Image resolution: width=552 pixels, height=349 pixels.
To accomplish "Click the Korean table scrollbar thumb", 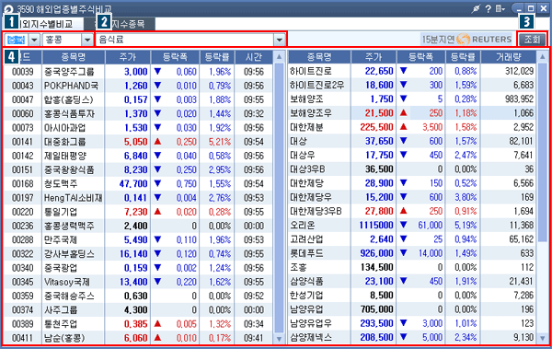I will tap(543, 152).
